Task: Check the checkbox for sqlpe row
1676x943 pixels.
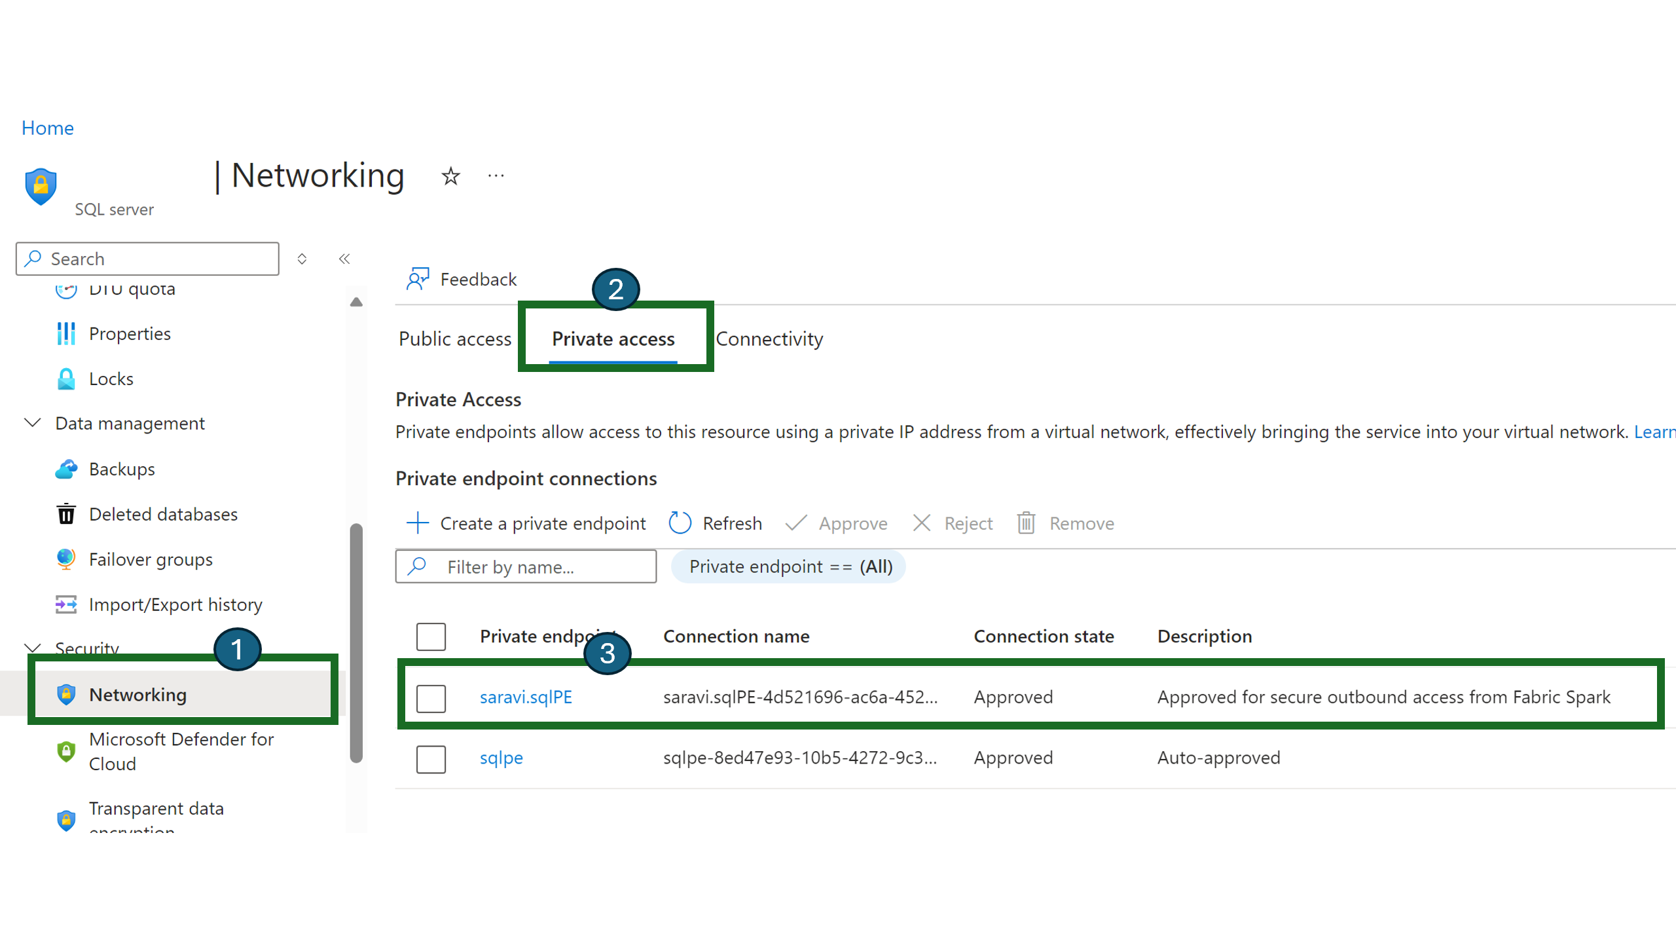Action: [433, 758]
